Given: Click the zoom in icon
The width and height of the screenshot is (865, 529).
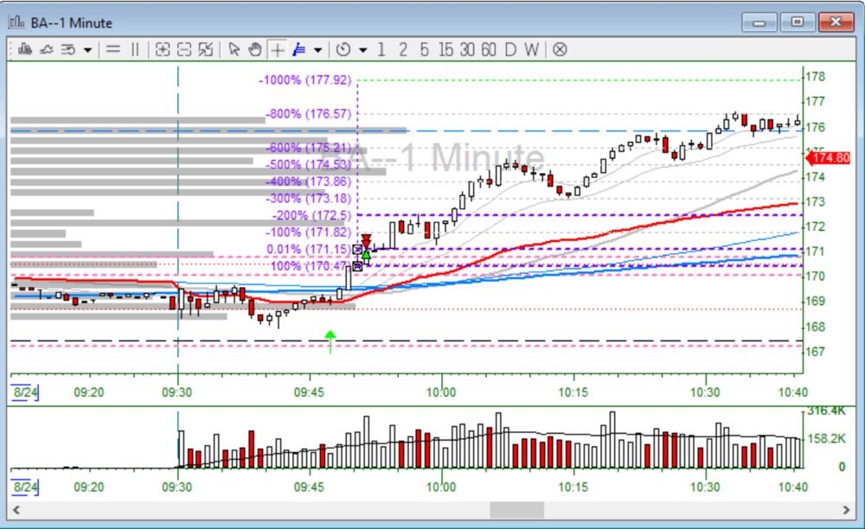Looking at the screenshot, I should coord(162,49).
